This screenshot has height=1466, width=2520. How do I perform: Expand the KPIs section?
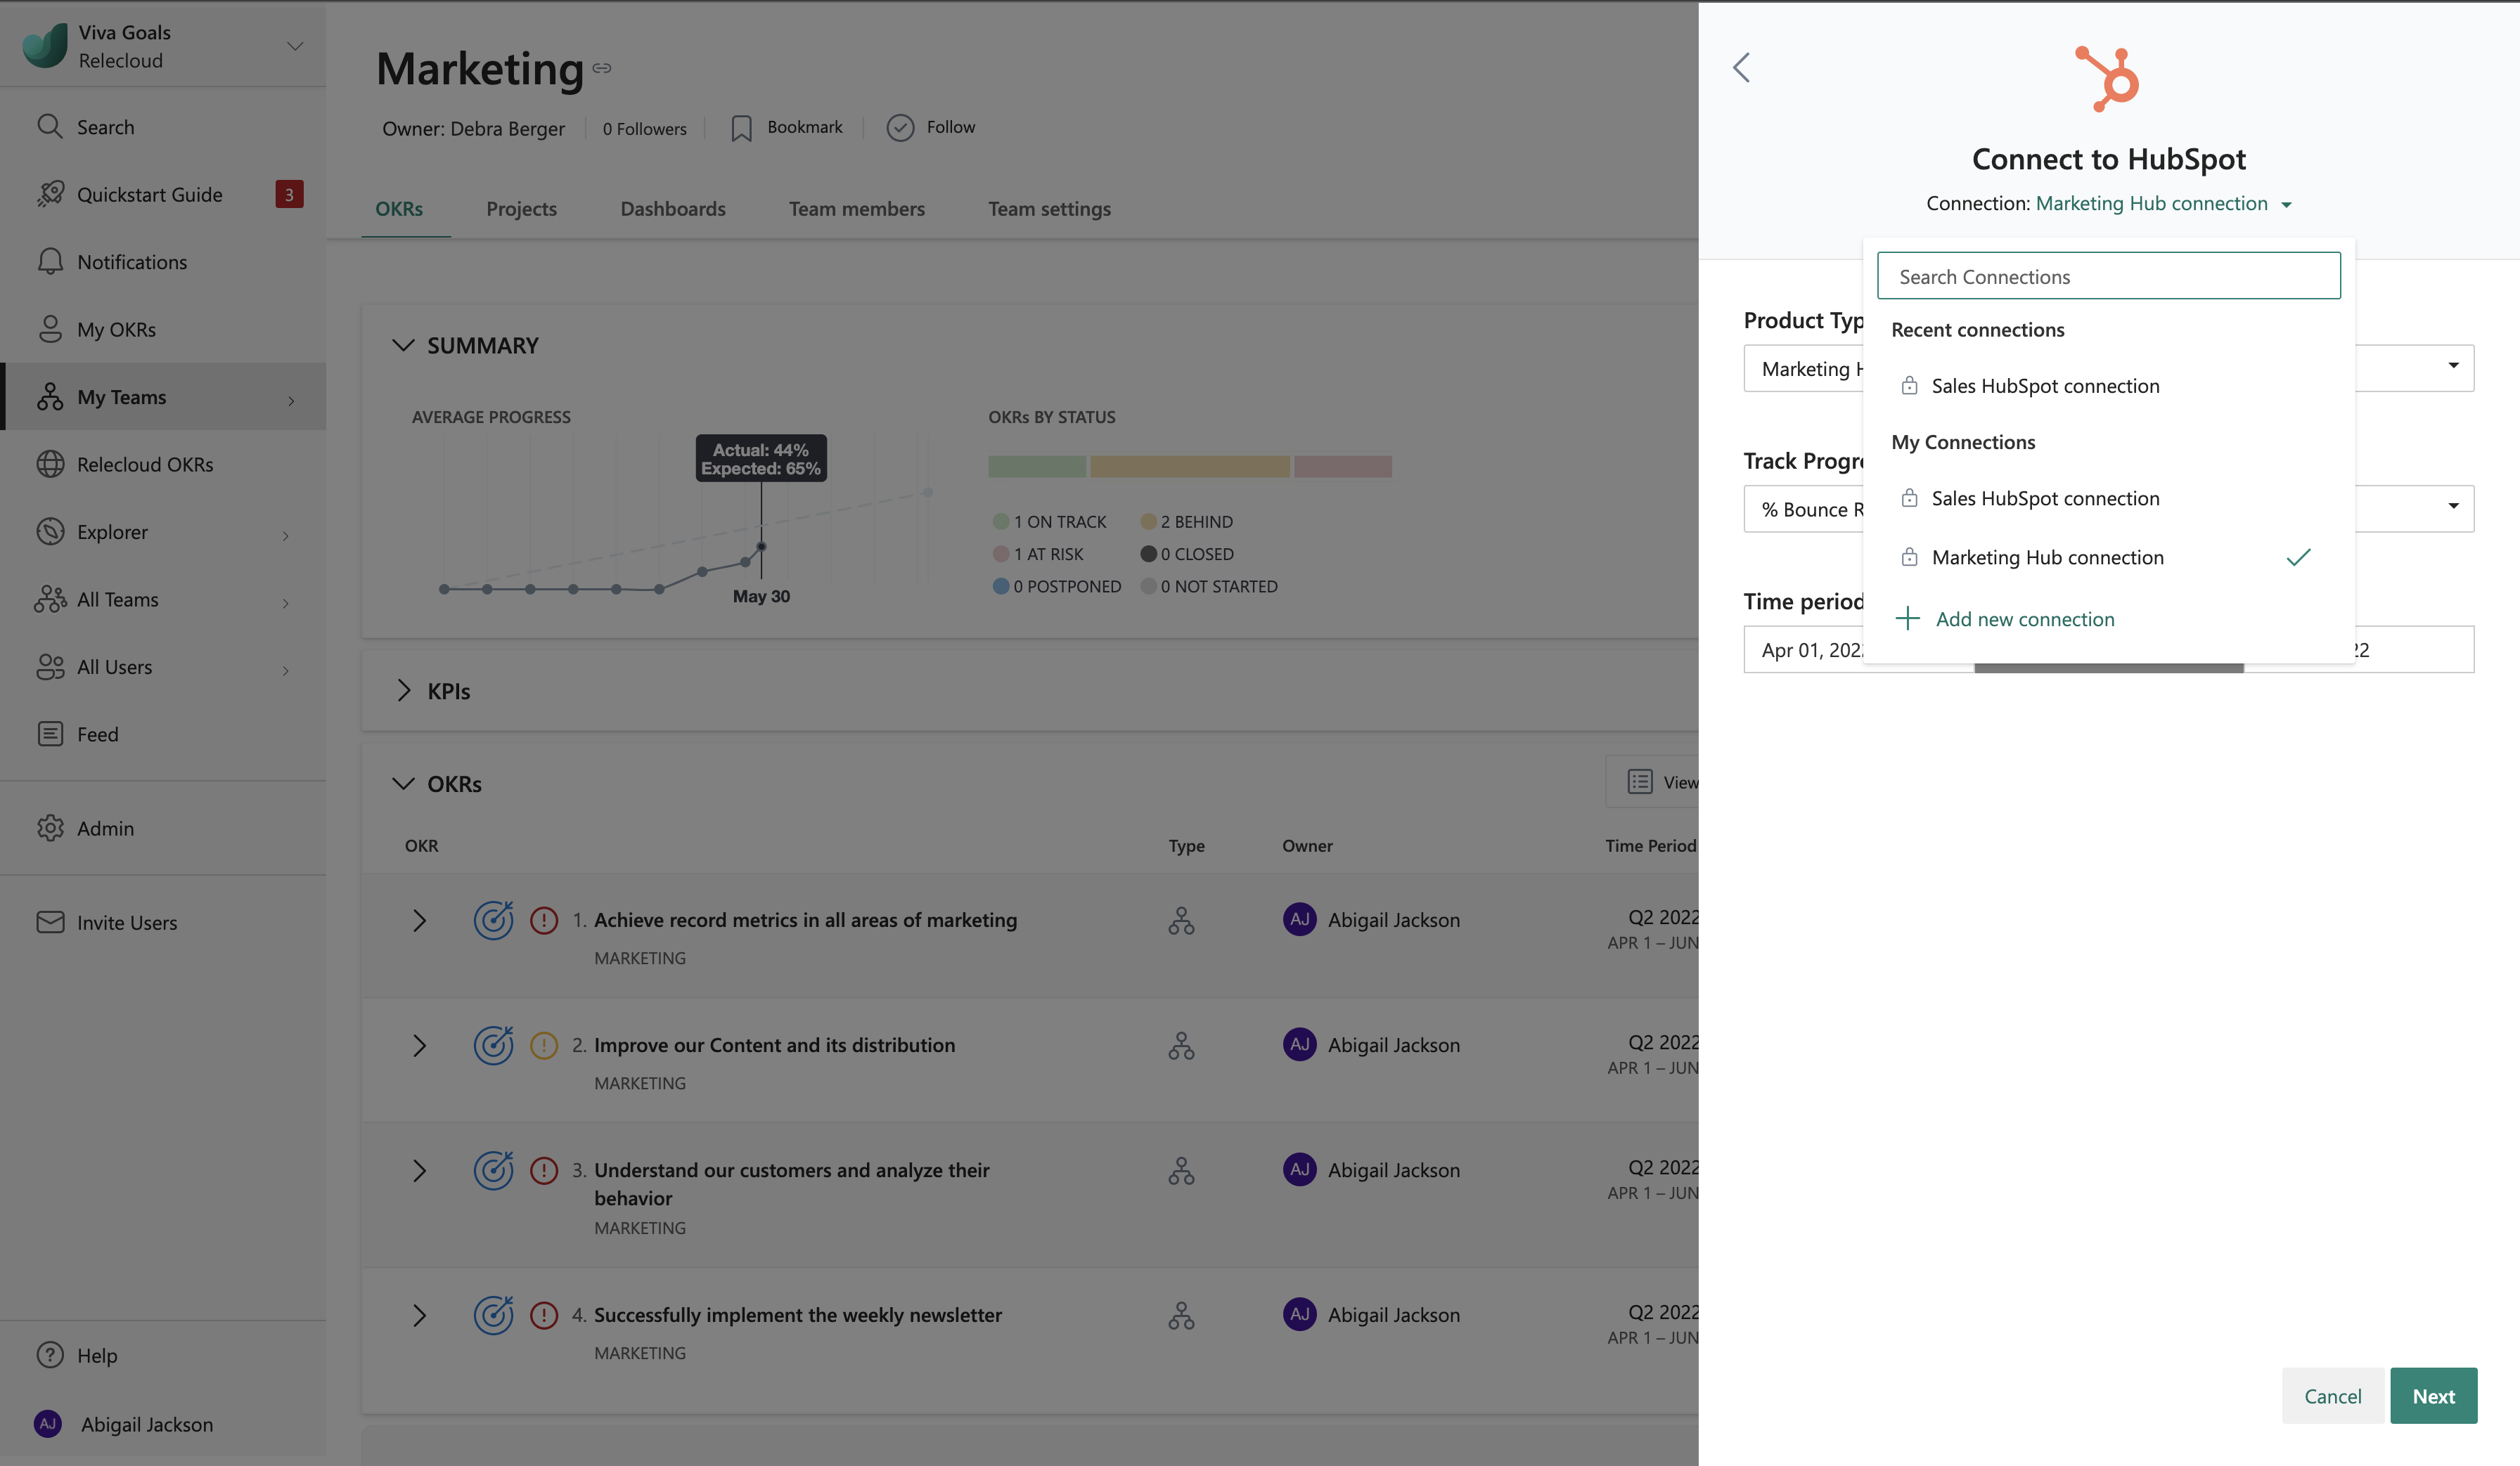pyautogui.click(x=403, y=691)
